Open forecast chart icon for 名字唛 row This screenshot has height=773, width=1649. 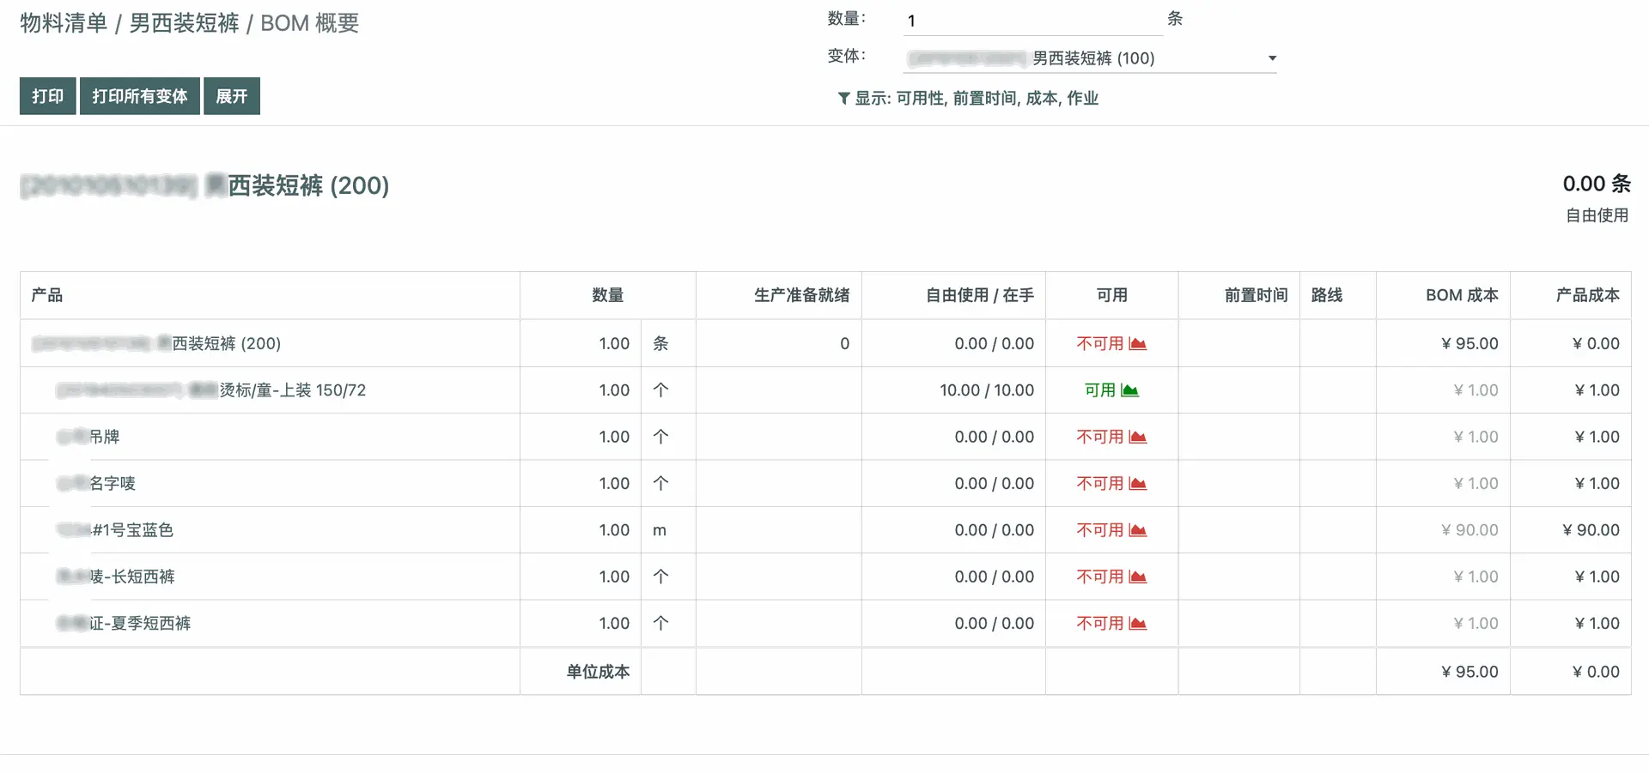click(x=1138, y=484)
